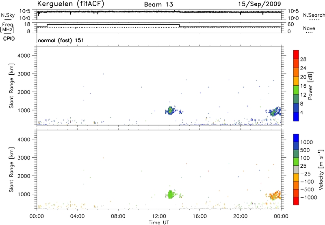Click the 'Power [dB]' colorbar title

[310, 86]
